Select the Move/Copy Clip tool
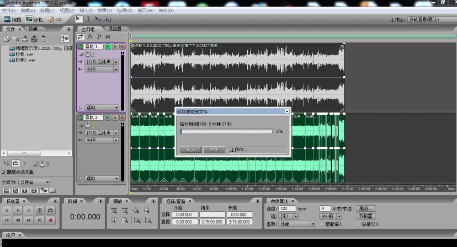Viewport: 457px width, 247px height. (x=98, y=19)
